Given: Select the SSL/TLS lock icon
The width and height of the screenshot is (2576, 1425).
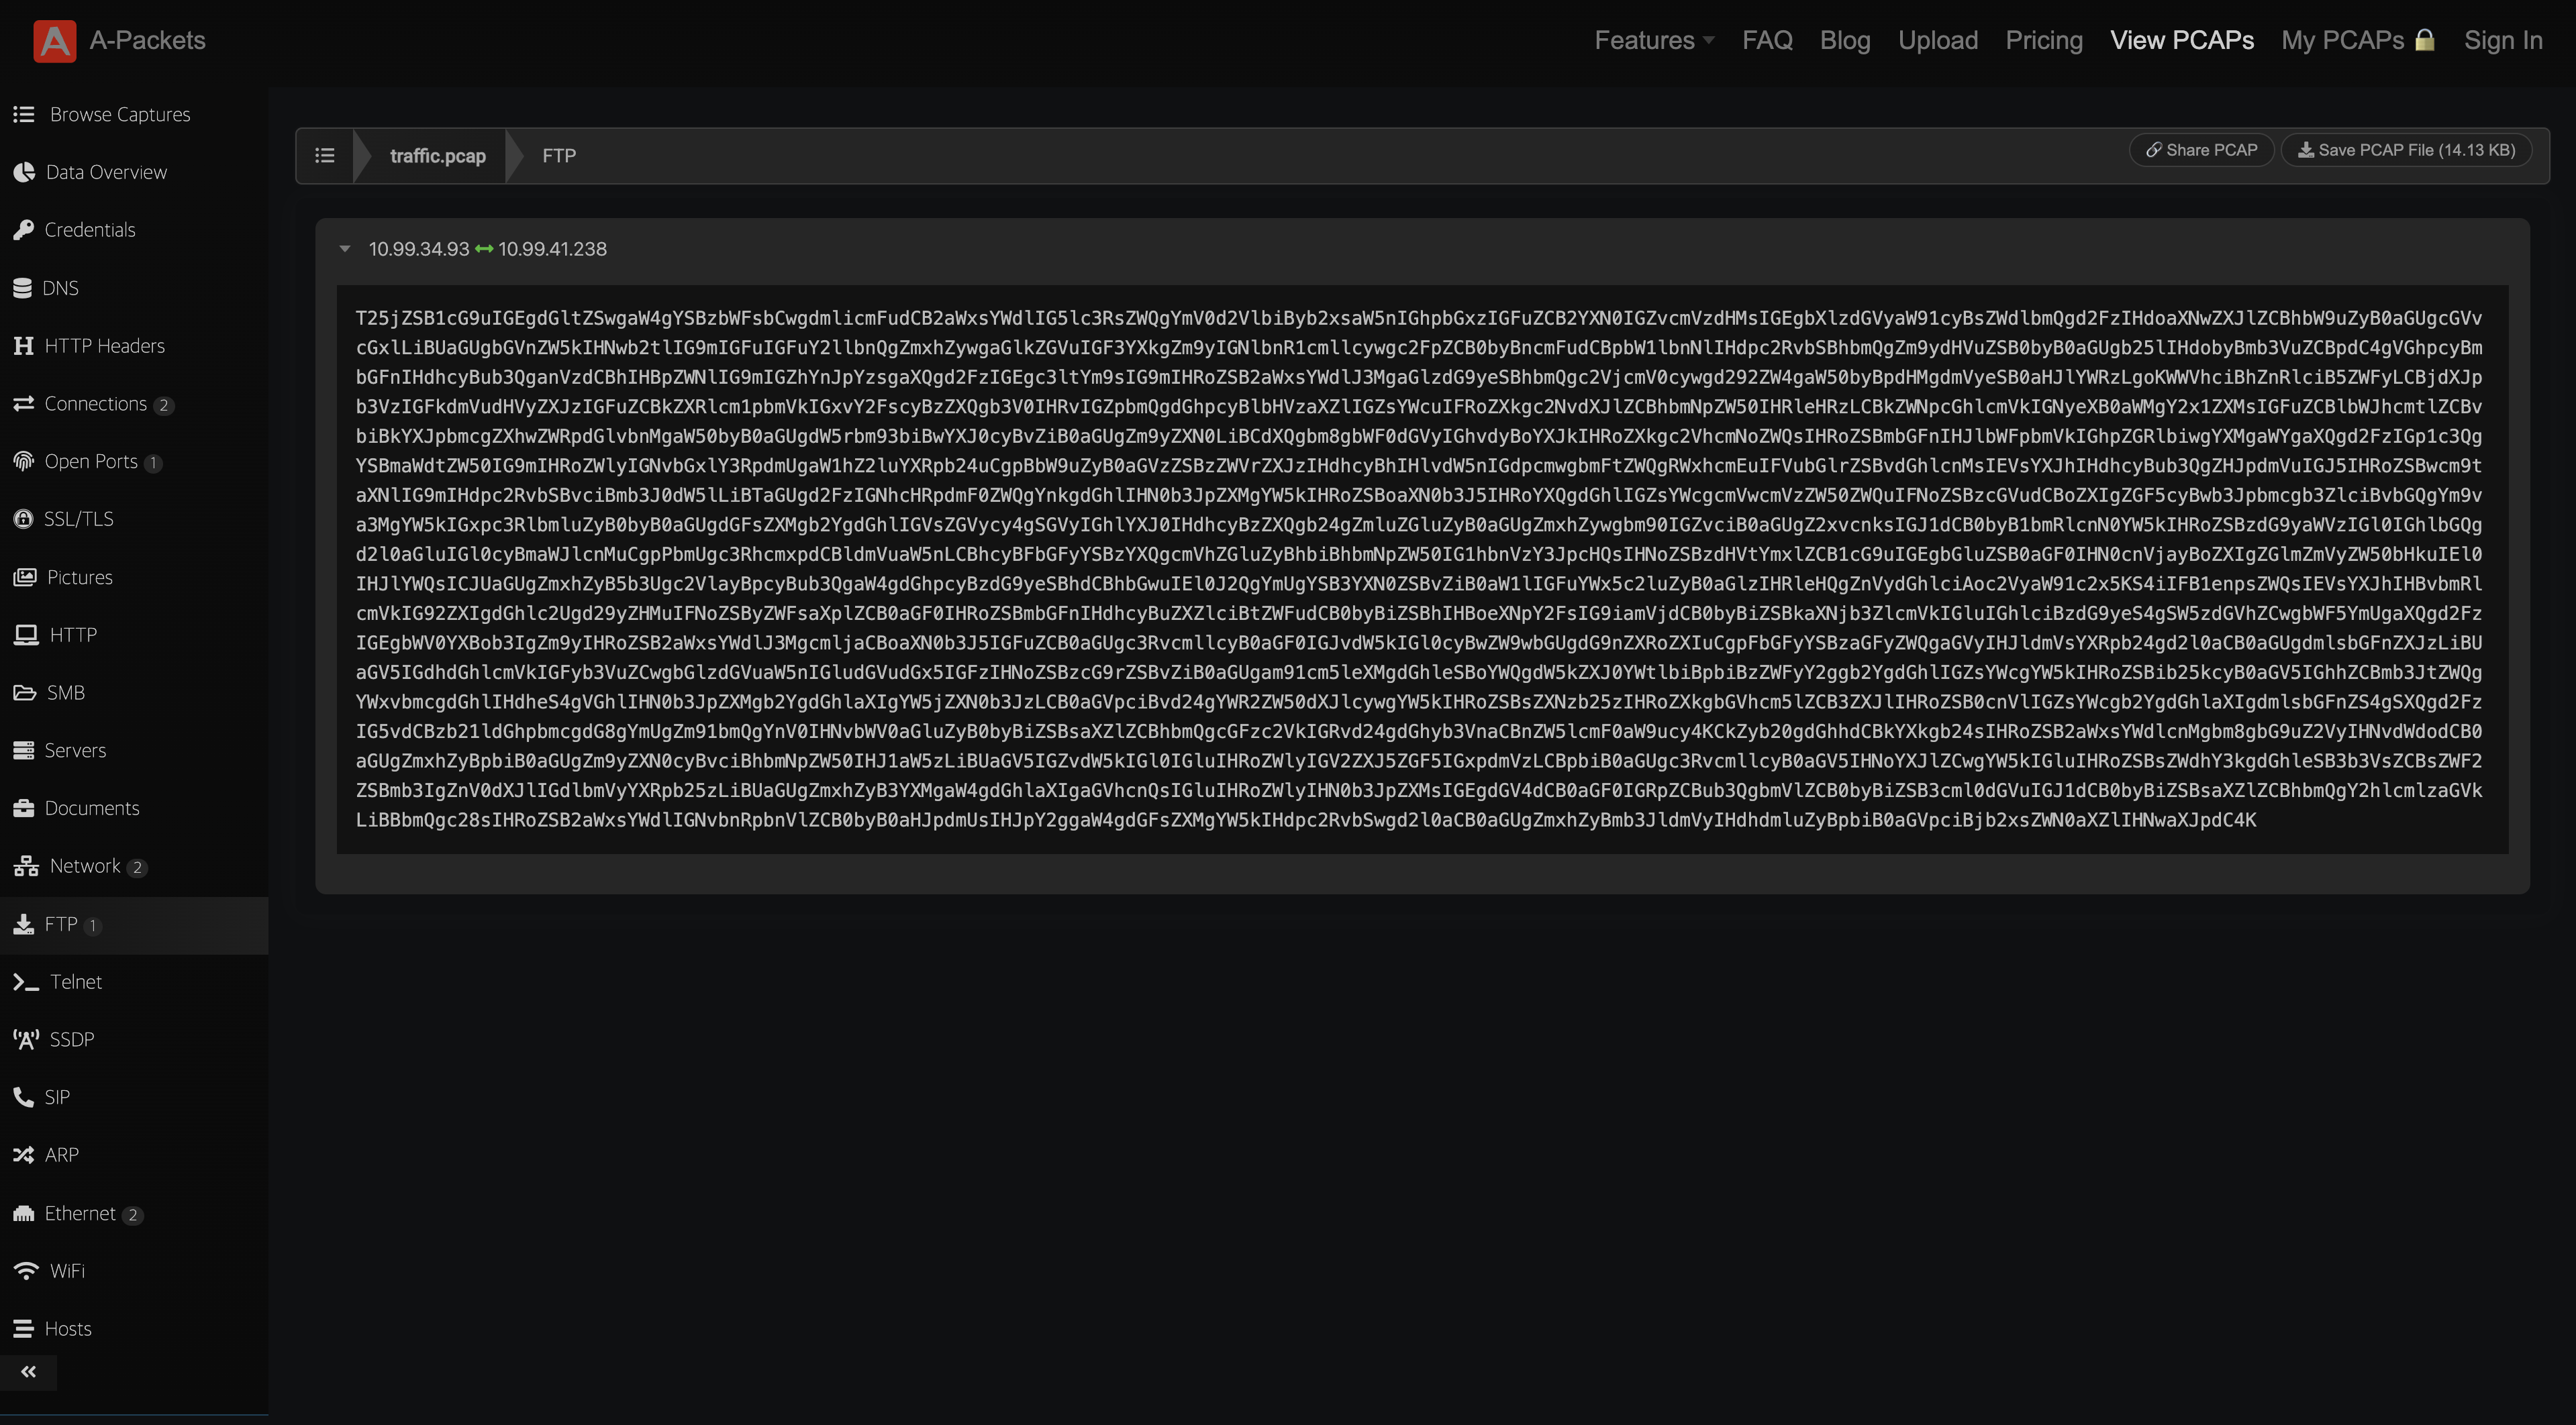Looking at the screenshot, I should coord(23,519).
